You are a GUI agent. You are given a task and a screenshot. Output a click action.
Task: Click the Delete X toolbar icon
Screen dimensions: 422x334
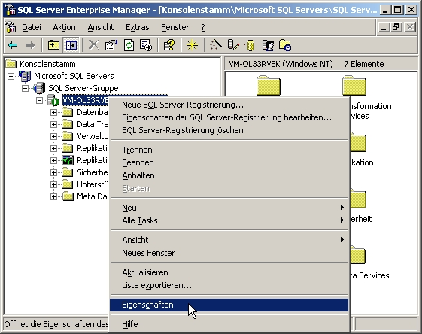pos(93,45)
